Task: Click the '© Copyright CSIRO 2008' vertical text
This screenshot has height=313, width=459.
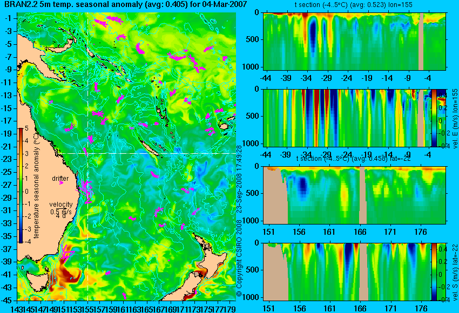Action: pos(239,258)
